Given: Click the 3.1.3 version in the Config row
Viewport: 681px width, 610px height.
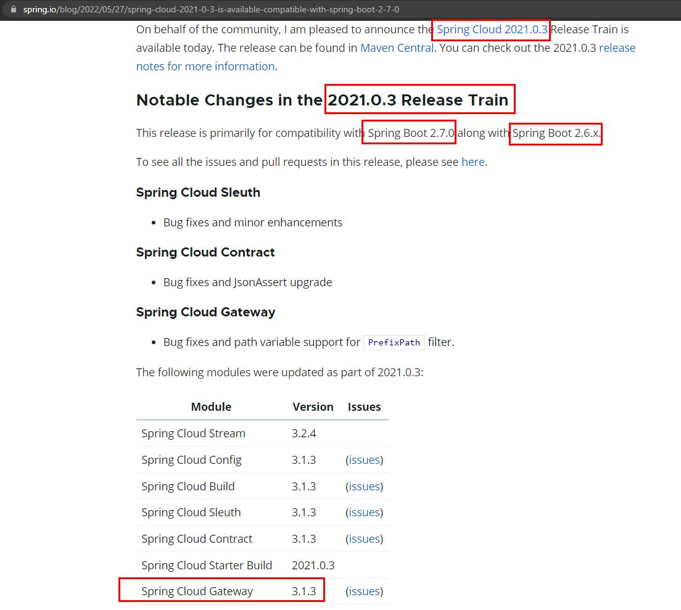Looking at the screenshot, I should tap(303, 460).
